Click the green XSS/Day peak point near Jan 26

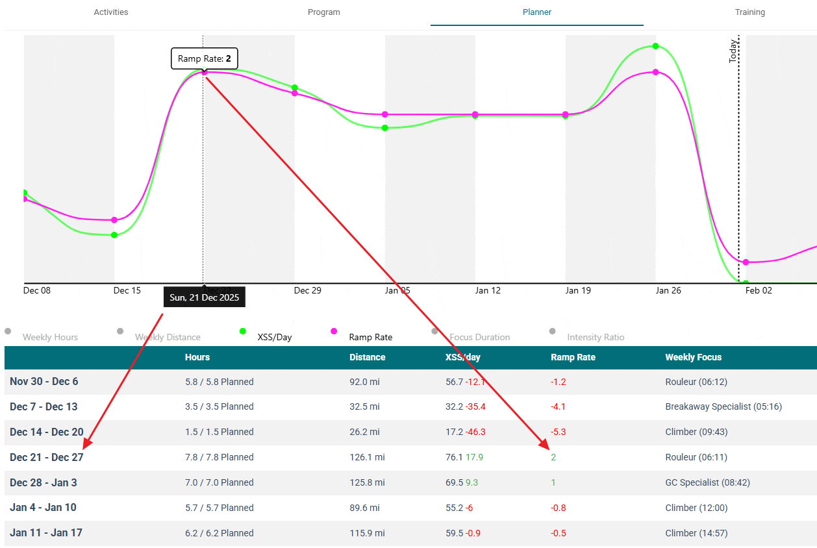click(x=655, y=46)
